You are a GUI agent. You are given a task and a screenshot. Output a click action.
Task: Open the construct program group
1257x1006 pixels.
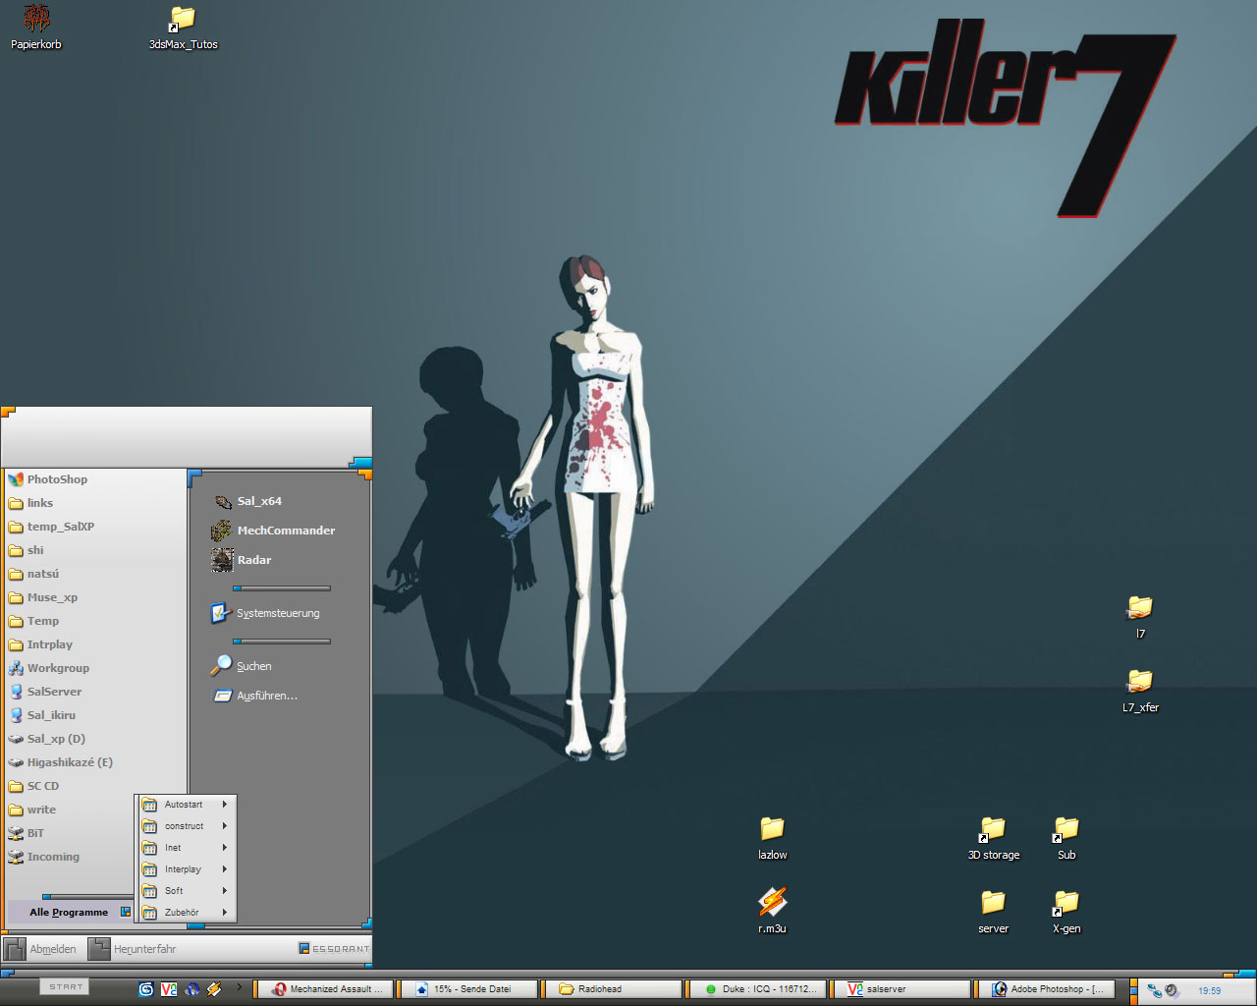[x=187, y=826]
